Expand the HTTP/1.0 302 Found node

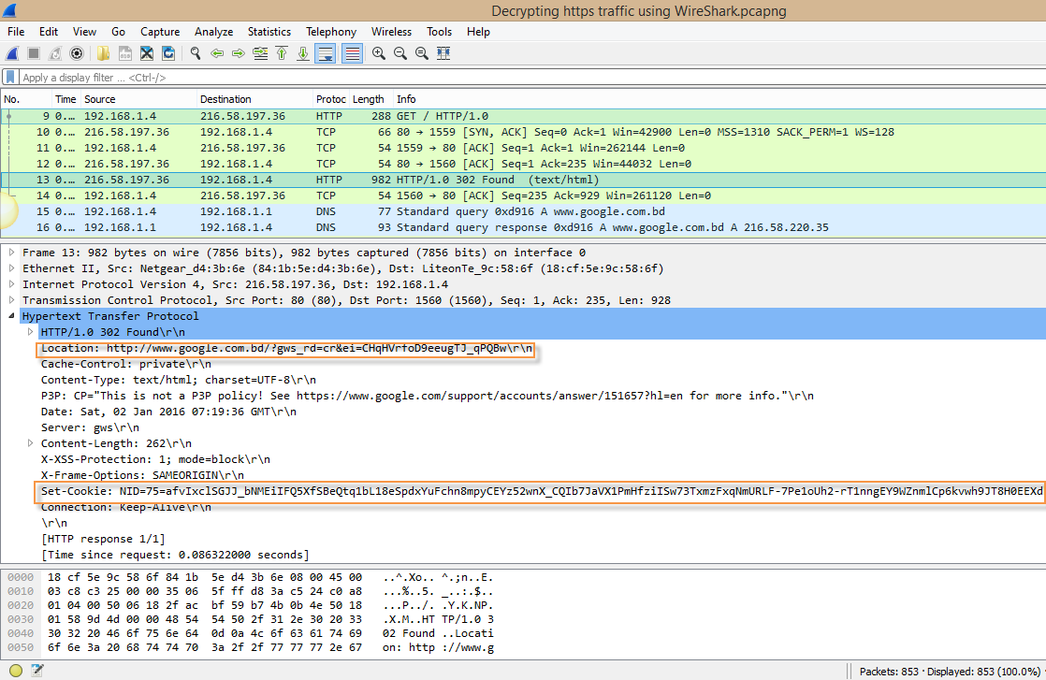[x=30, y=332]
